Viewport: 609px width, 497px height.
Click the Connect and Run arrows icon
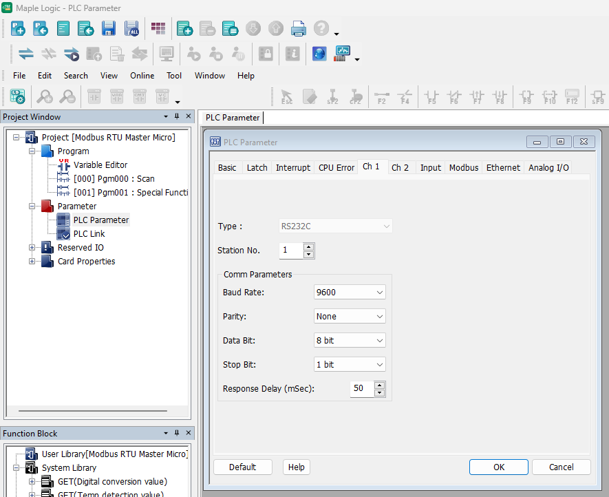72,54
